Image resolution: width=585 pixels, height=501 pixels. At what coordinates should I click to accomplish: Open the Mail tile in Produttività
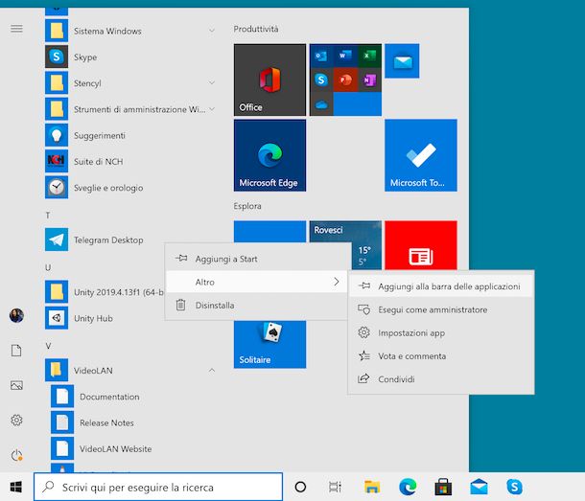coord(402,61)
